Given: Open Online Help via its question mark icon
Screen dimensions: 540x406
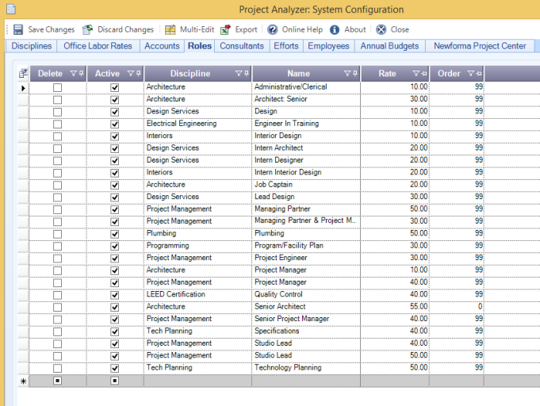Looking at the screenshot, I should point(273,29).
